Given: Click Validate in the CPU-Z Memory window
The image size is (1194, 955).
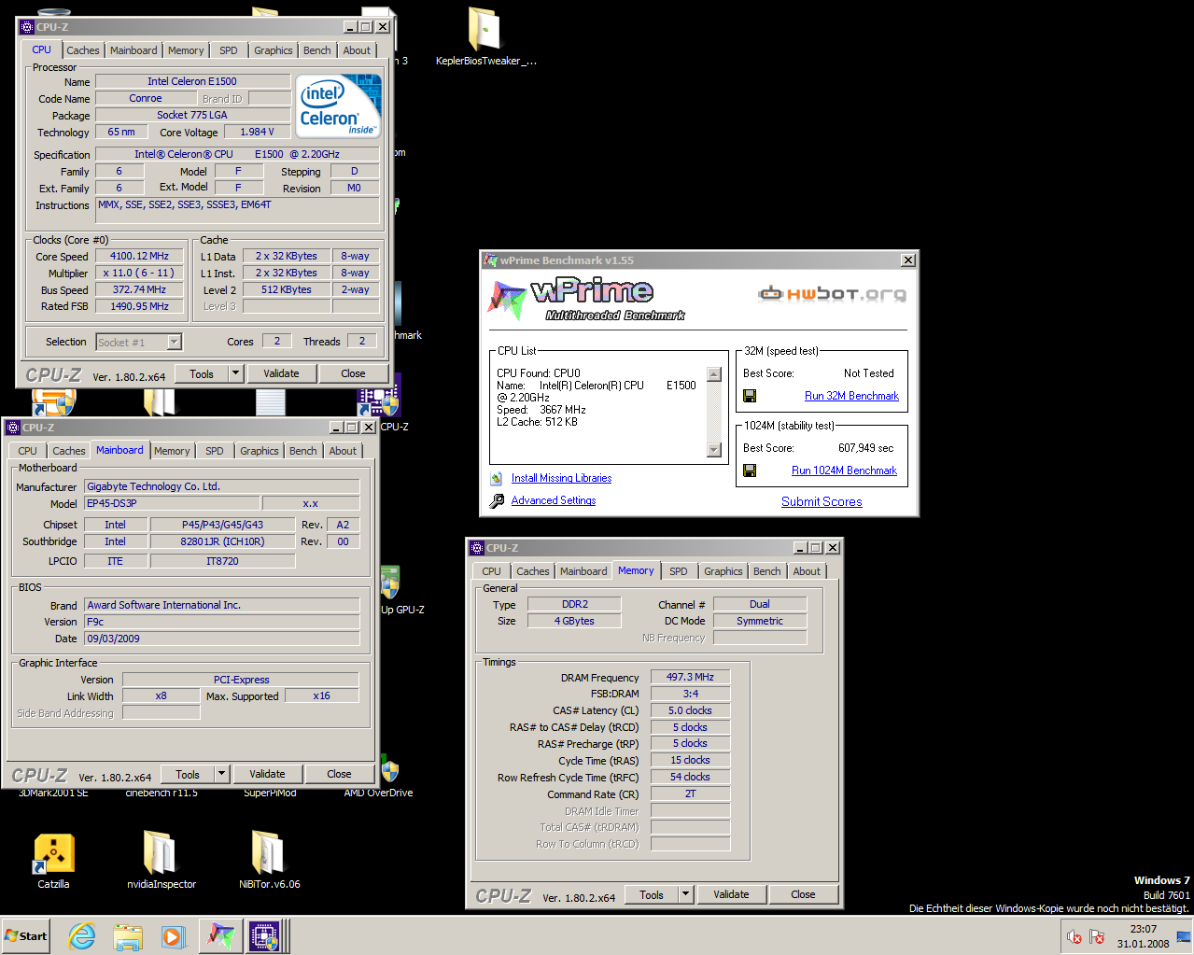Looking at the screenshot, I should click(x=731, y=894).
